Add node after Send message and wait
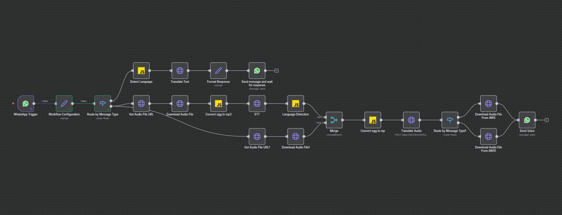Screen dimensions: 562x215 click(277, 71)
